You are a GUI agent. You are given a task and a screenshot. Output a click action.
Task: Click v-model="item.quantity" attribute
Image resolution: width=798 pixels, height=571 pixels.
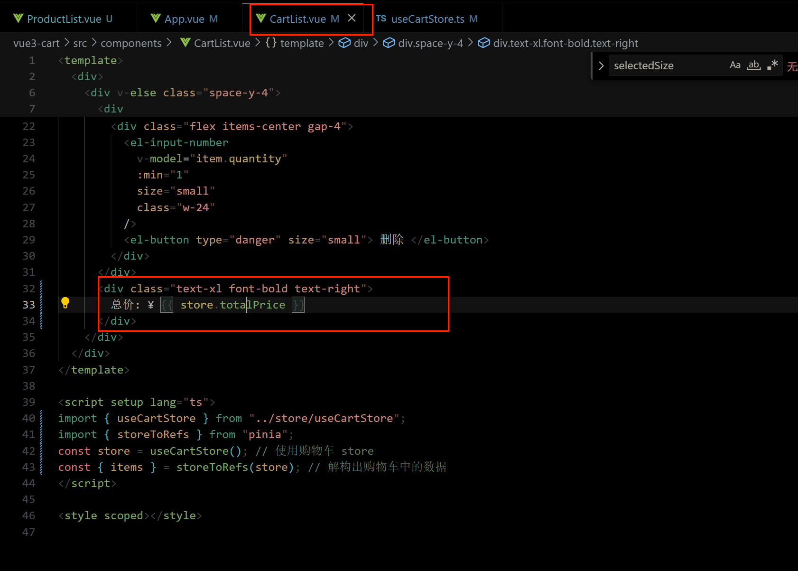[212, 159]
